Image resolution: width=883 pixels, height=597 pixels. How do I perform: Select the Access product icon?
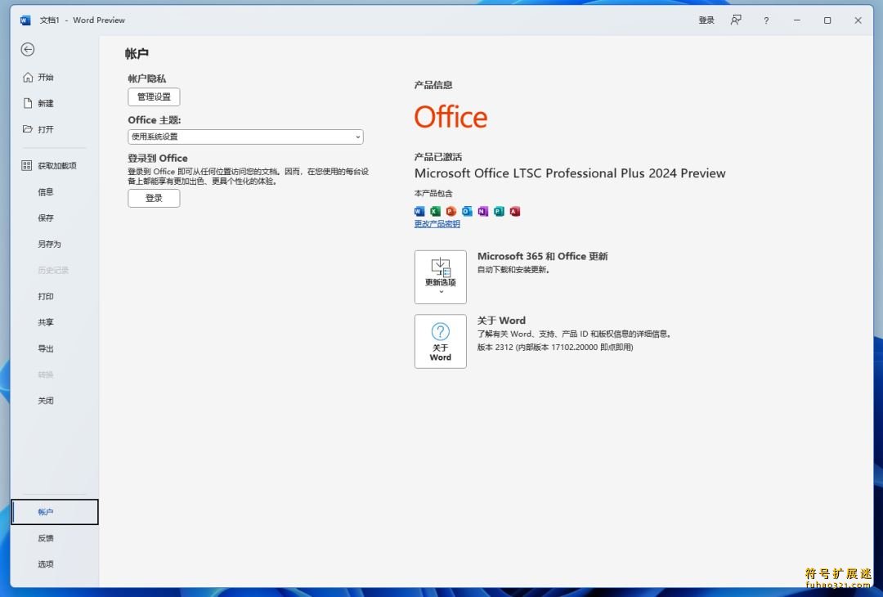[515, 211]
